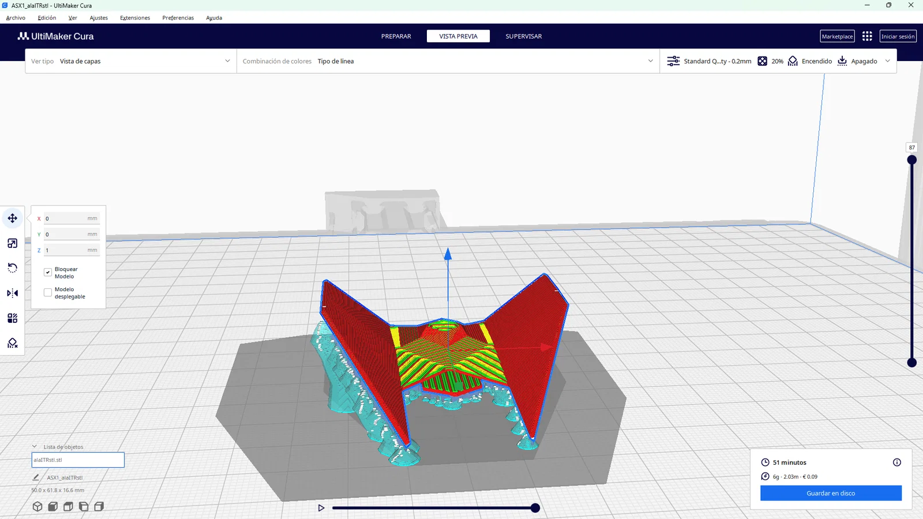Collapse the Lista de objetos section
923x519 pixels.
tap(35, 446)
